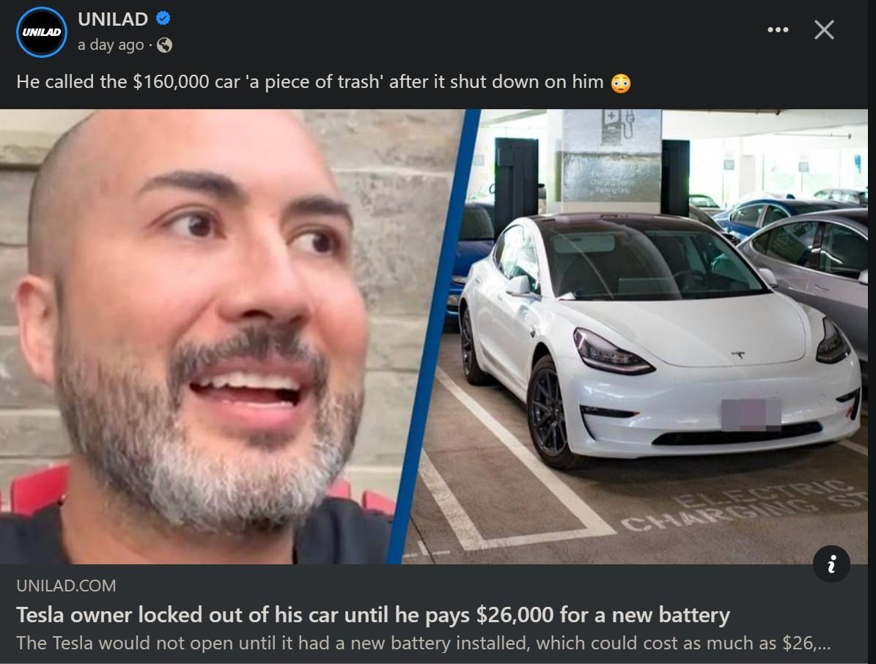Click the blue verified badge beside UNILAD
The height and width of the screenshot is (664, 876).
click(163, 18)
